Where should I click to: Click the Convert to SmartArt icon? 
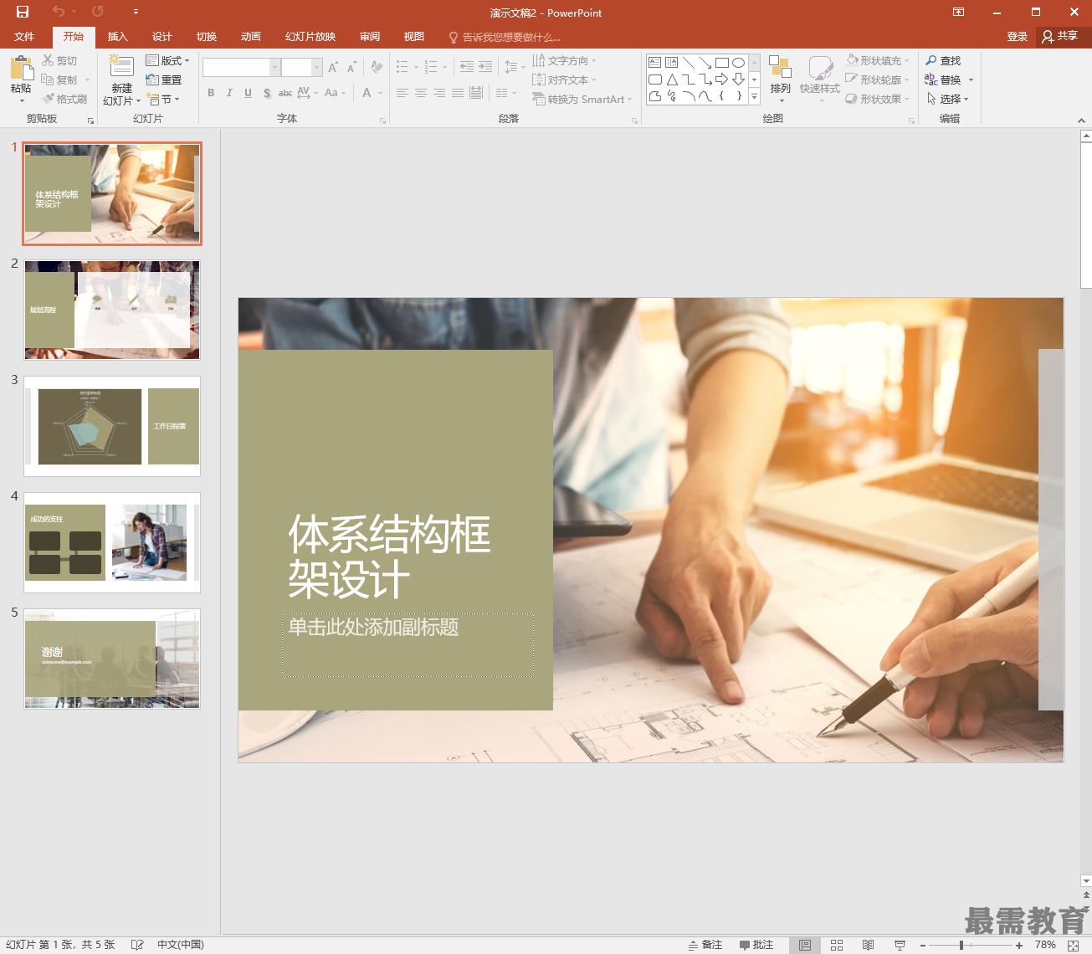point(539,99)
